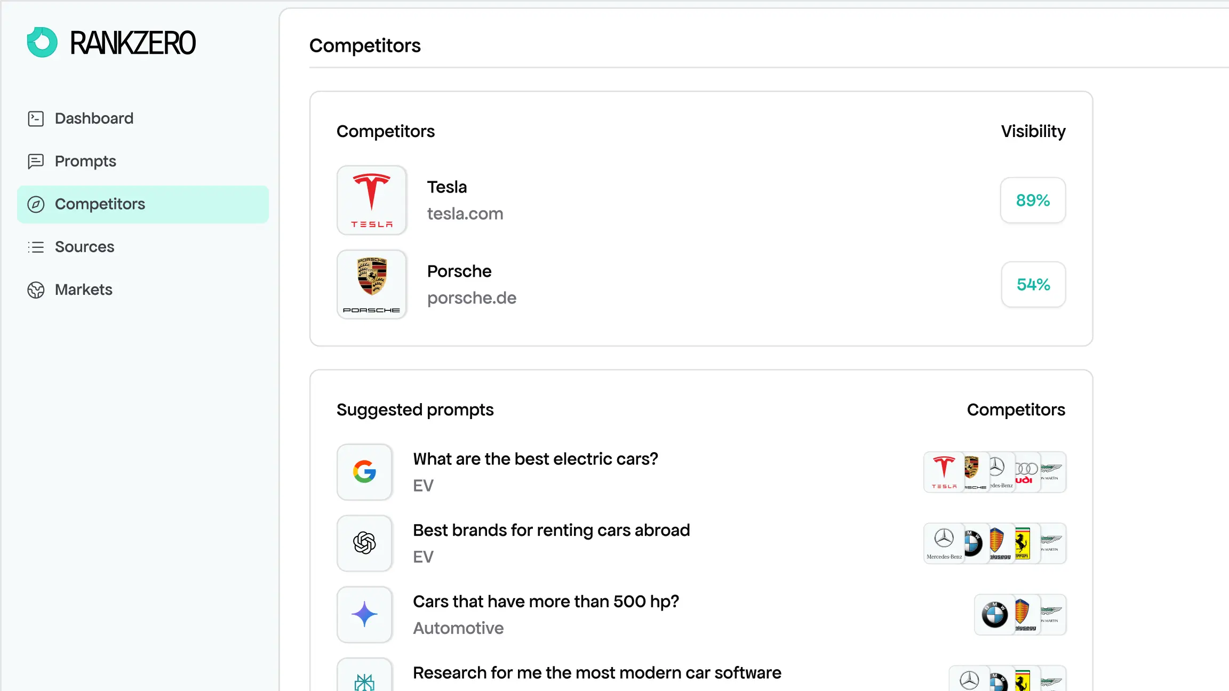Open Sources from the sidebar

coord(84,247)
